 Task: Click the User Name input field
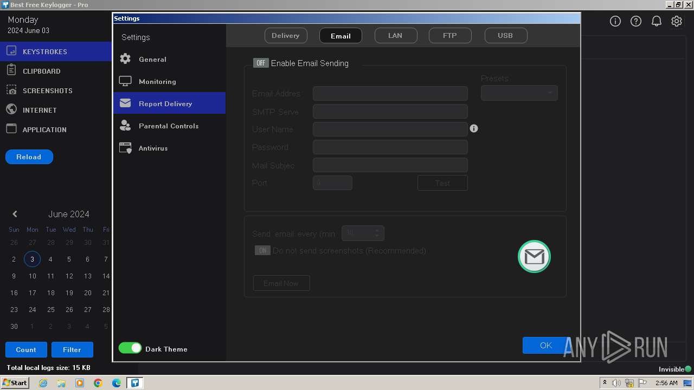(390, 129)
